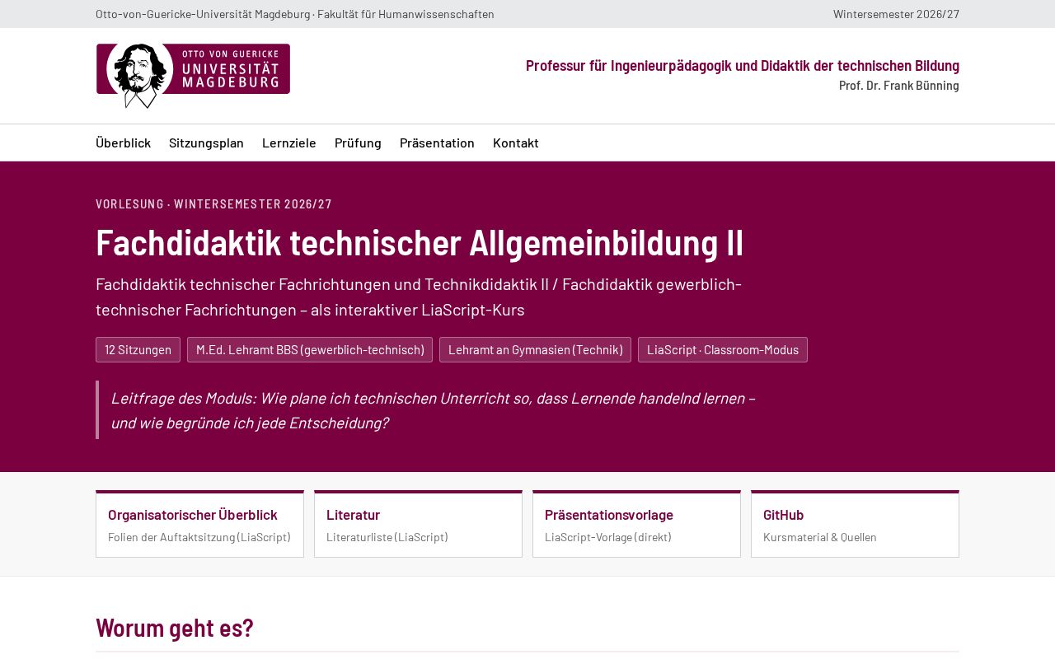Open the Lernziele menu item
This screenshot has height=659, width=1055.
pos(289,143)
